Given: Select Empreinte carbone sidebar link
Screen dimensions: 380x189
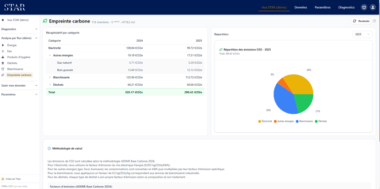Looking at the screenshot, I should (x=19, y=75).
